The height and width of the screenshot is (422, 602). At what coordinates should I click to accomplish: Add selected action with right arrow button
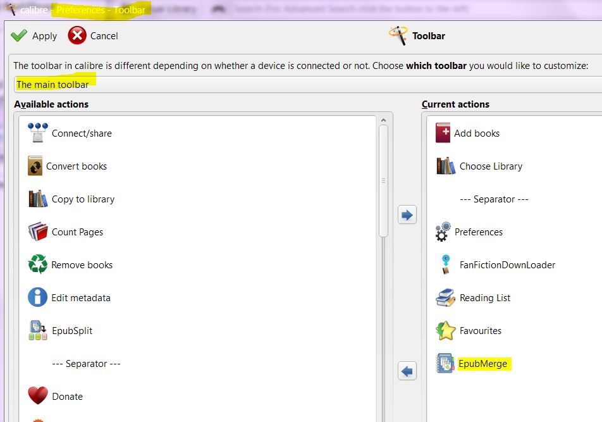(x=407, y=214)
